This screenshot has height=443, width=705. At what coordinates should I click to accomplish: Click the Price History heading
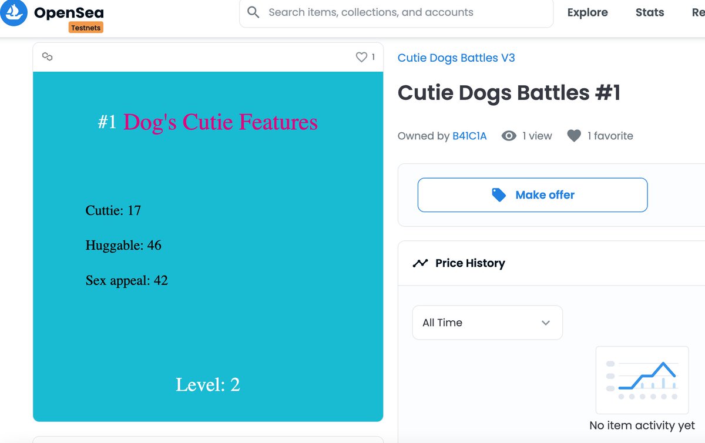(470, 263)
